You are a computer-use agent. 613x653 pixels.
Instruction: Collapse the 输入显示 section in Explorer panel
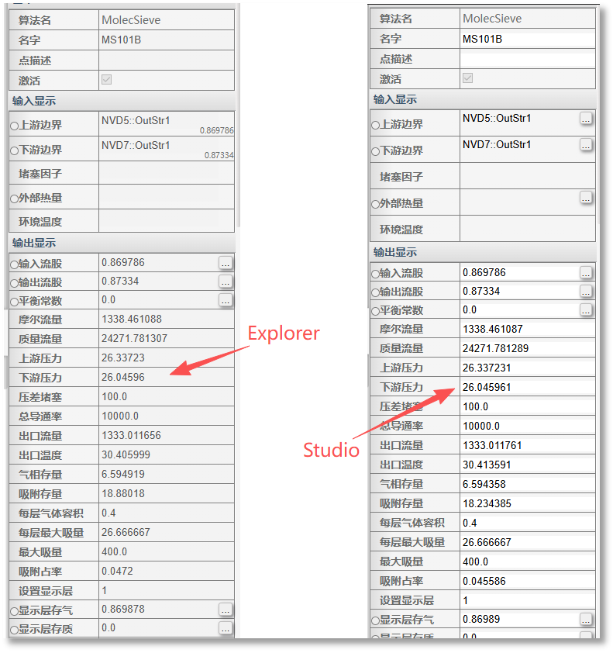33,101
